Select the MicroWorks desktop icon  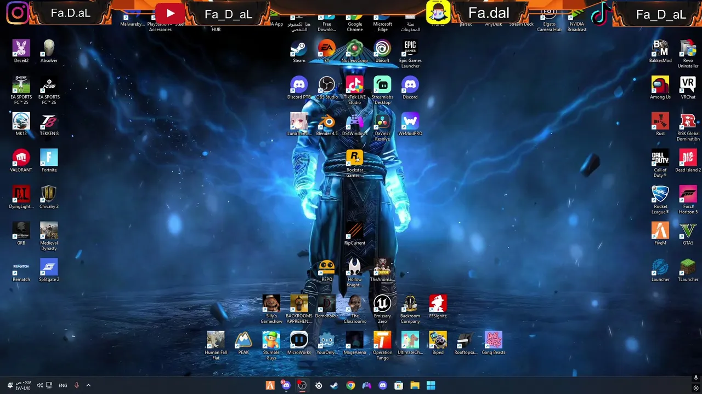point(299,344)
